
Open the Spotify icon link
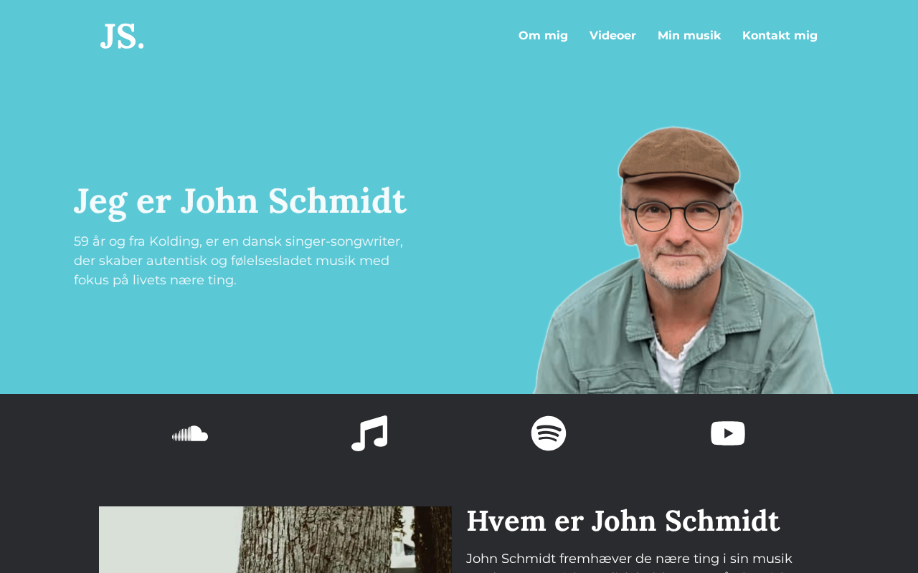(x=549, y=433)
